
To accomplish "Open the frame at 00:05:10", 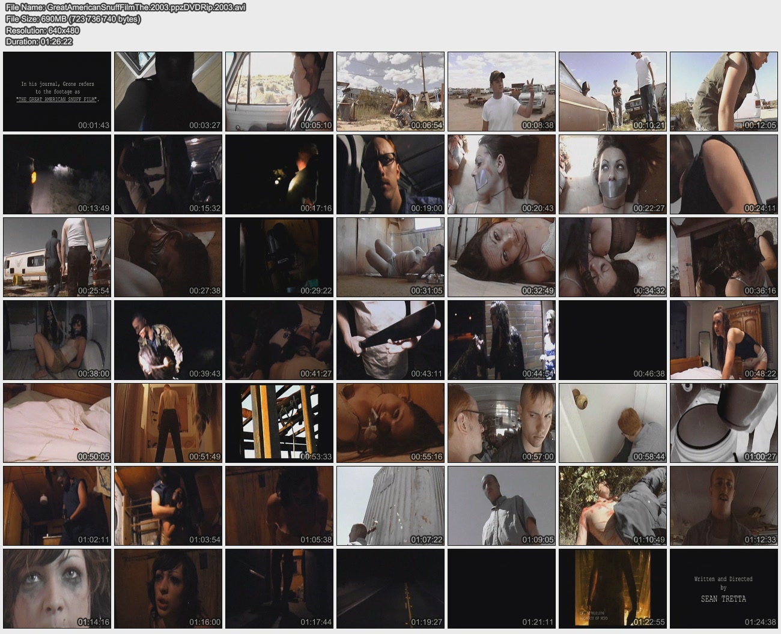I will pyautogui.click(x=279, y=91).
